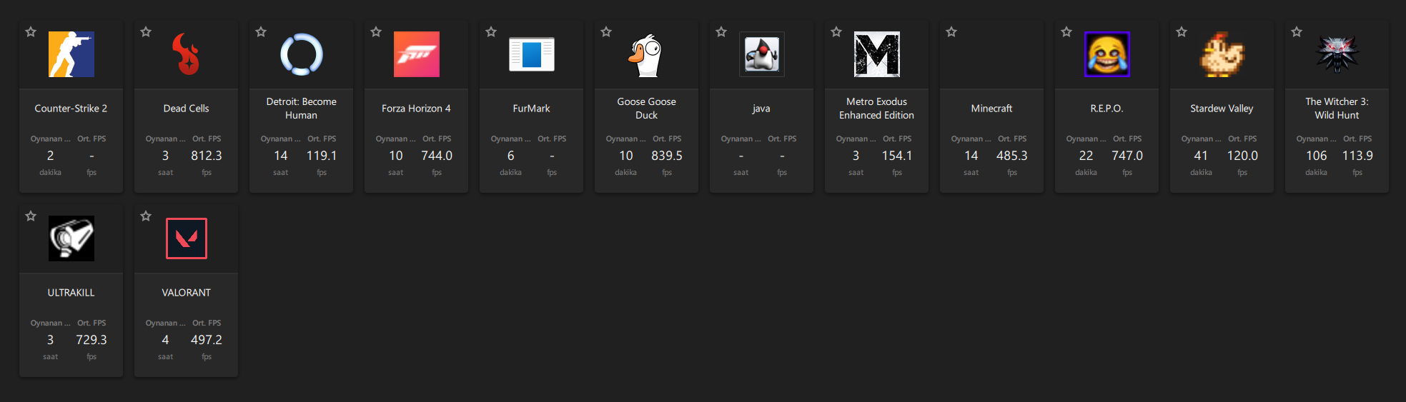This screenshot has width=1406, height=402.
Task: Click the 120.0 fps value for Stardew Valley
Action: coord(1242,156)
